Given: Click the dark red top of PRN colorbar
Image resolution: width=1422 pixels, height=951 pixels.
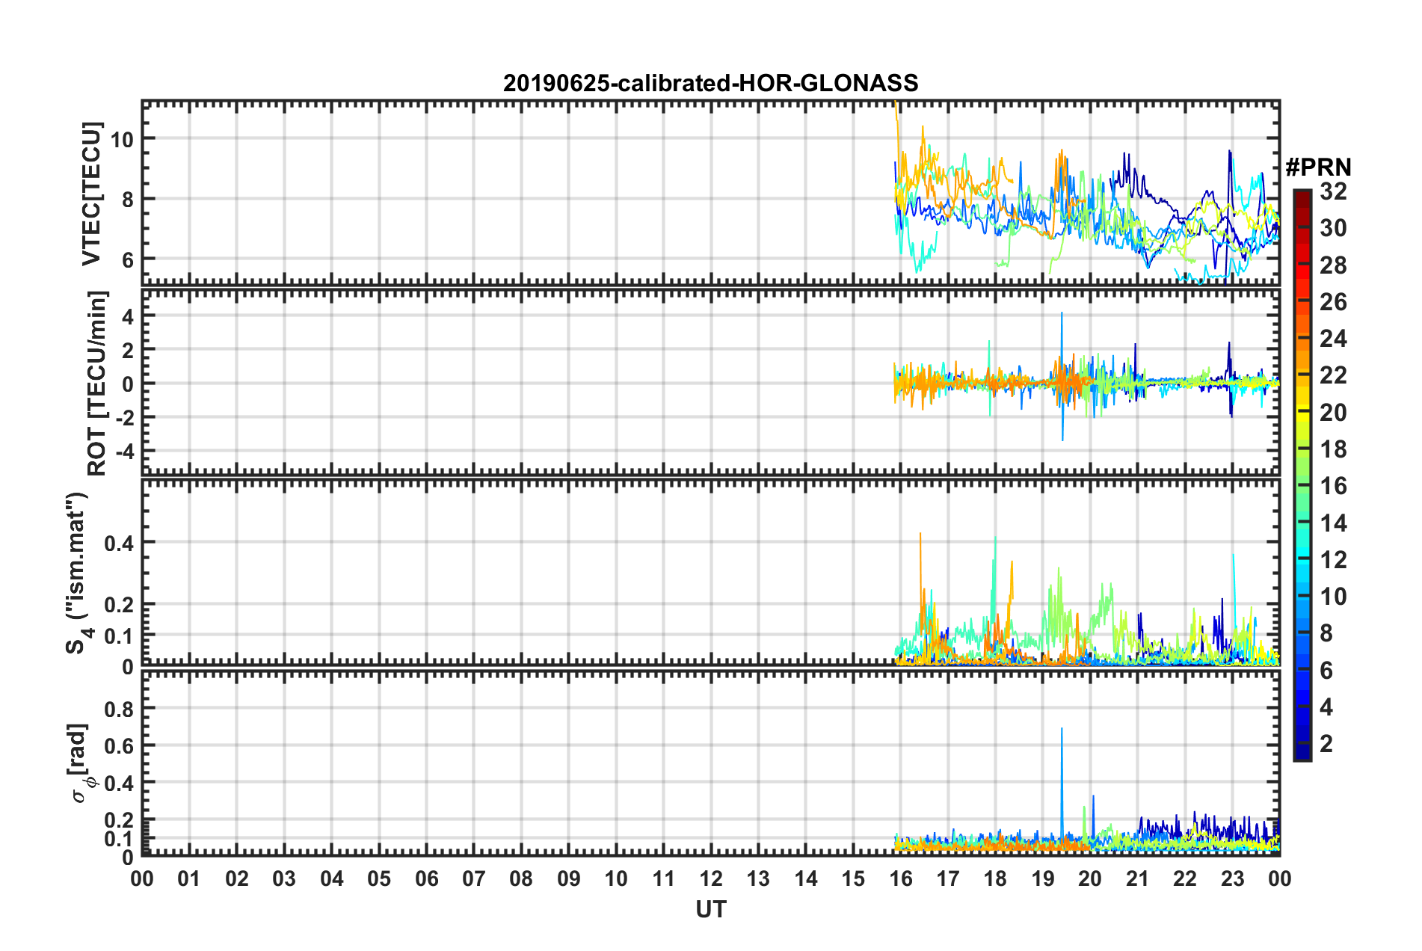Looking at the screenshot, I should (1302, 198).
